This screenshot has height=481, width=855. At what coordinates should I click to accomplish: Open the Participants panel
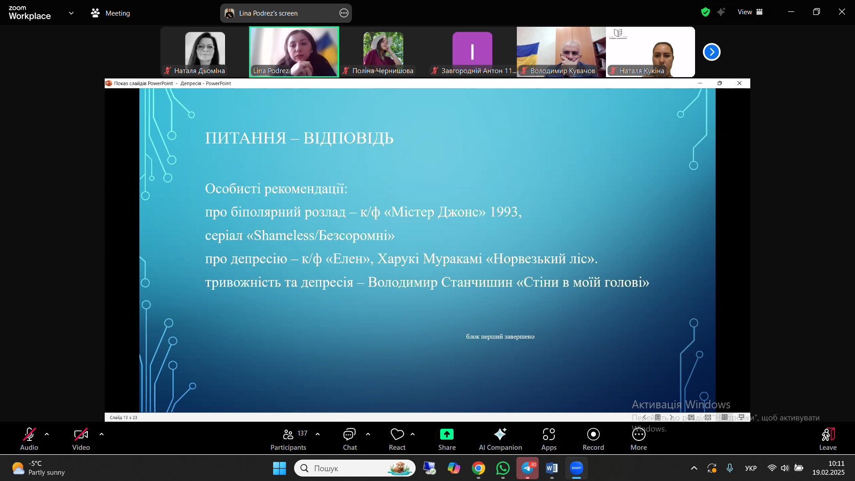click(x=289, y=439)
